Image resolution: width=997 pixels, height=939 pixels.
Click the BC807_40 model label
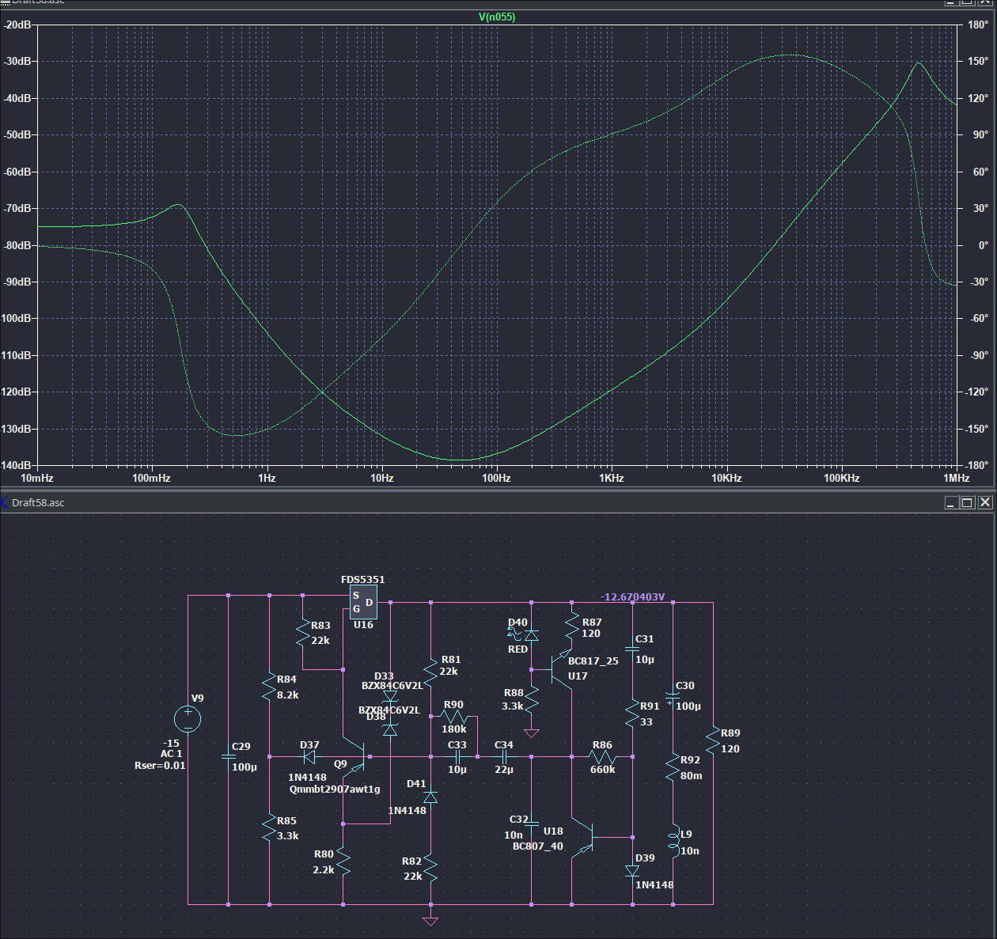[538, 846]
